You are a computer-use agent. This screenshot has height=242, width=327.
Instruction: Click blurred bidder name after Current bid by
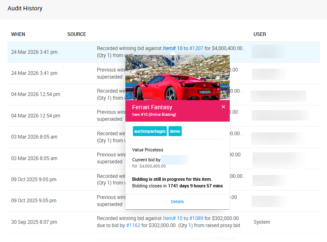175,160
